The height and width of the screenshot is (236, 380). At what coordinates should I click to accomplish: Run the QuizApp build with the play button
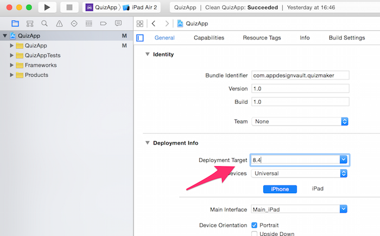tap(47, 7)
